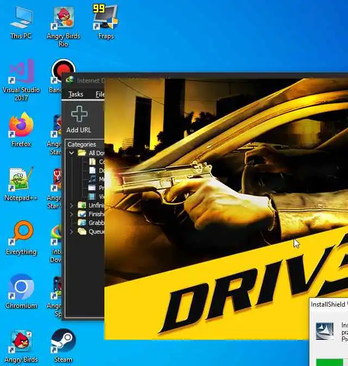Screen dimensions: 348x366
Task: Launch the Angry Birds shortcut
Action: pos(21,346)
